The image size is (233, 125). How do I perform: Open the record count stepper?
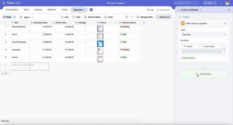(10, 73)
